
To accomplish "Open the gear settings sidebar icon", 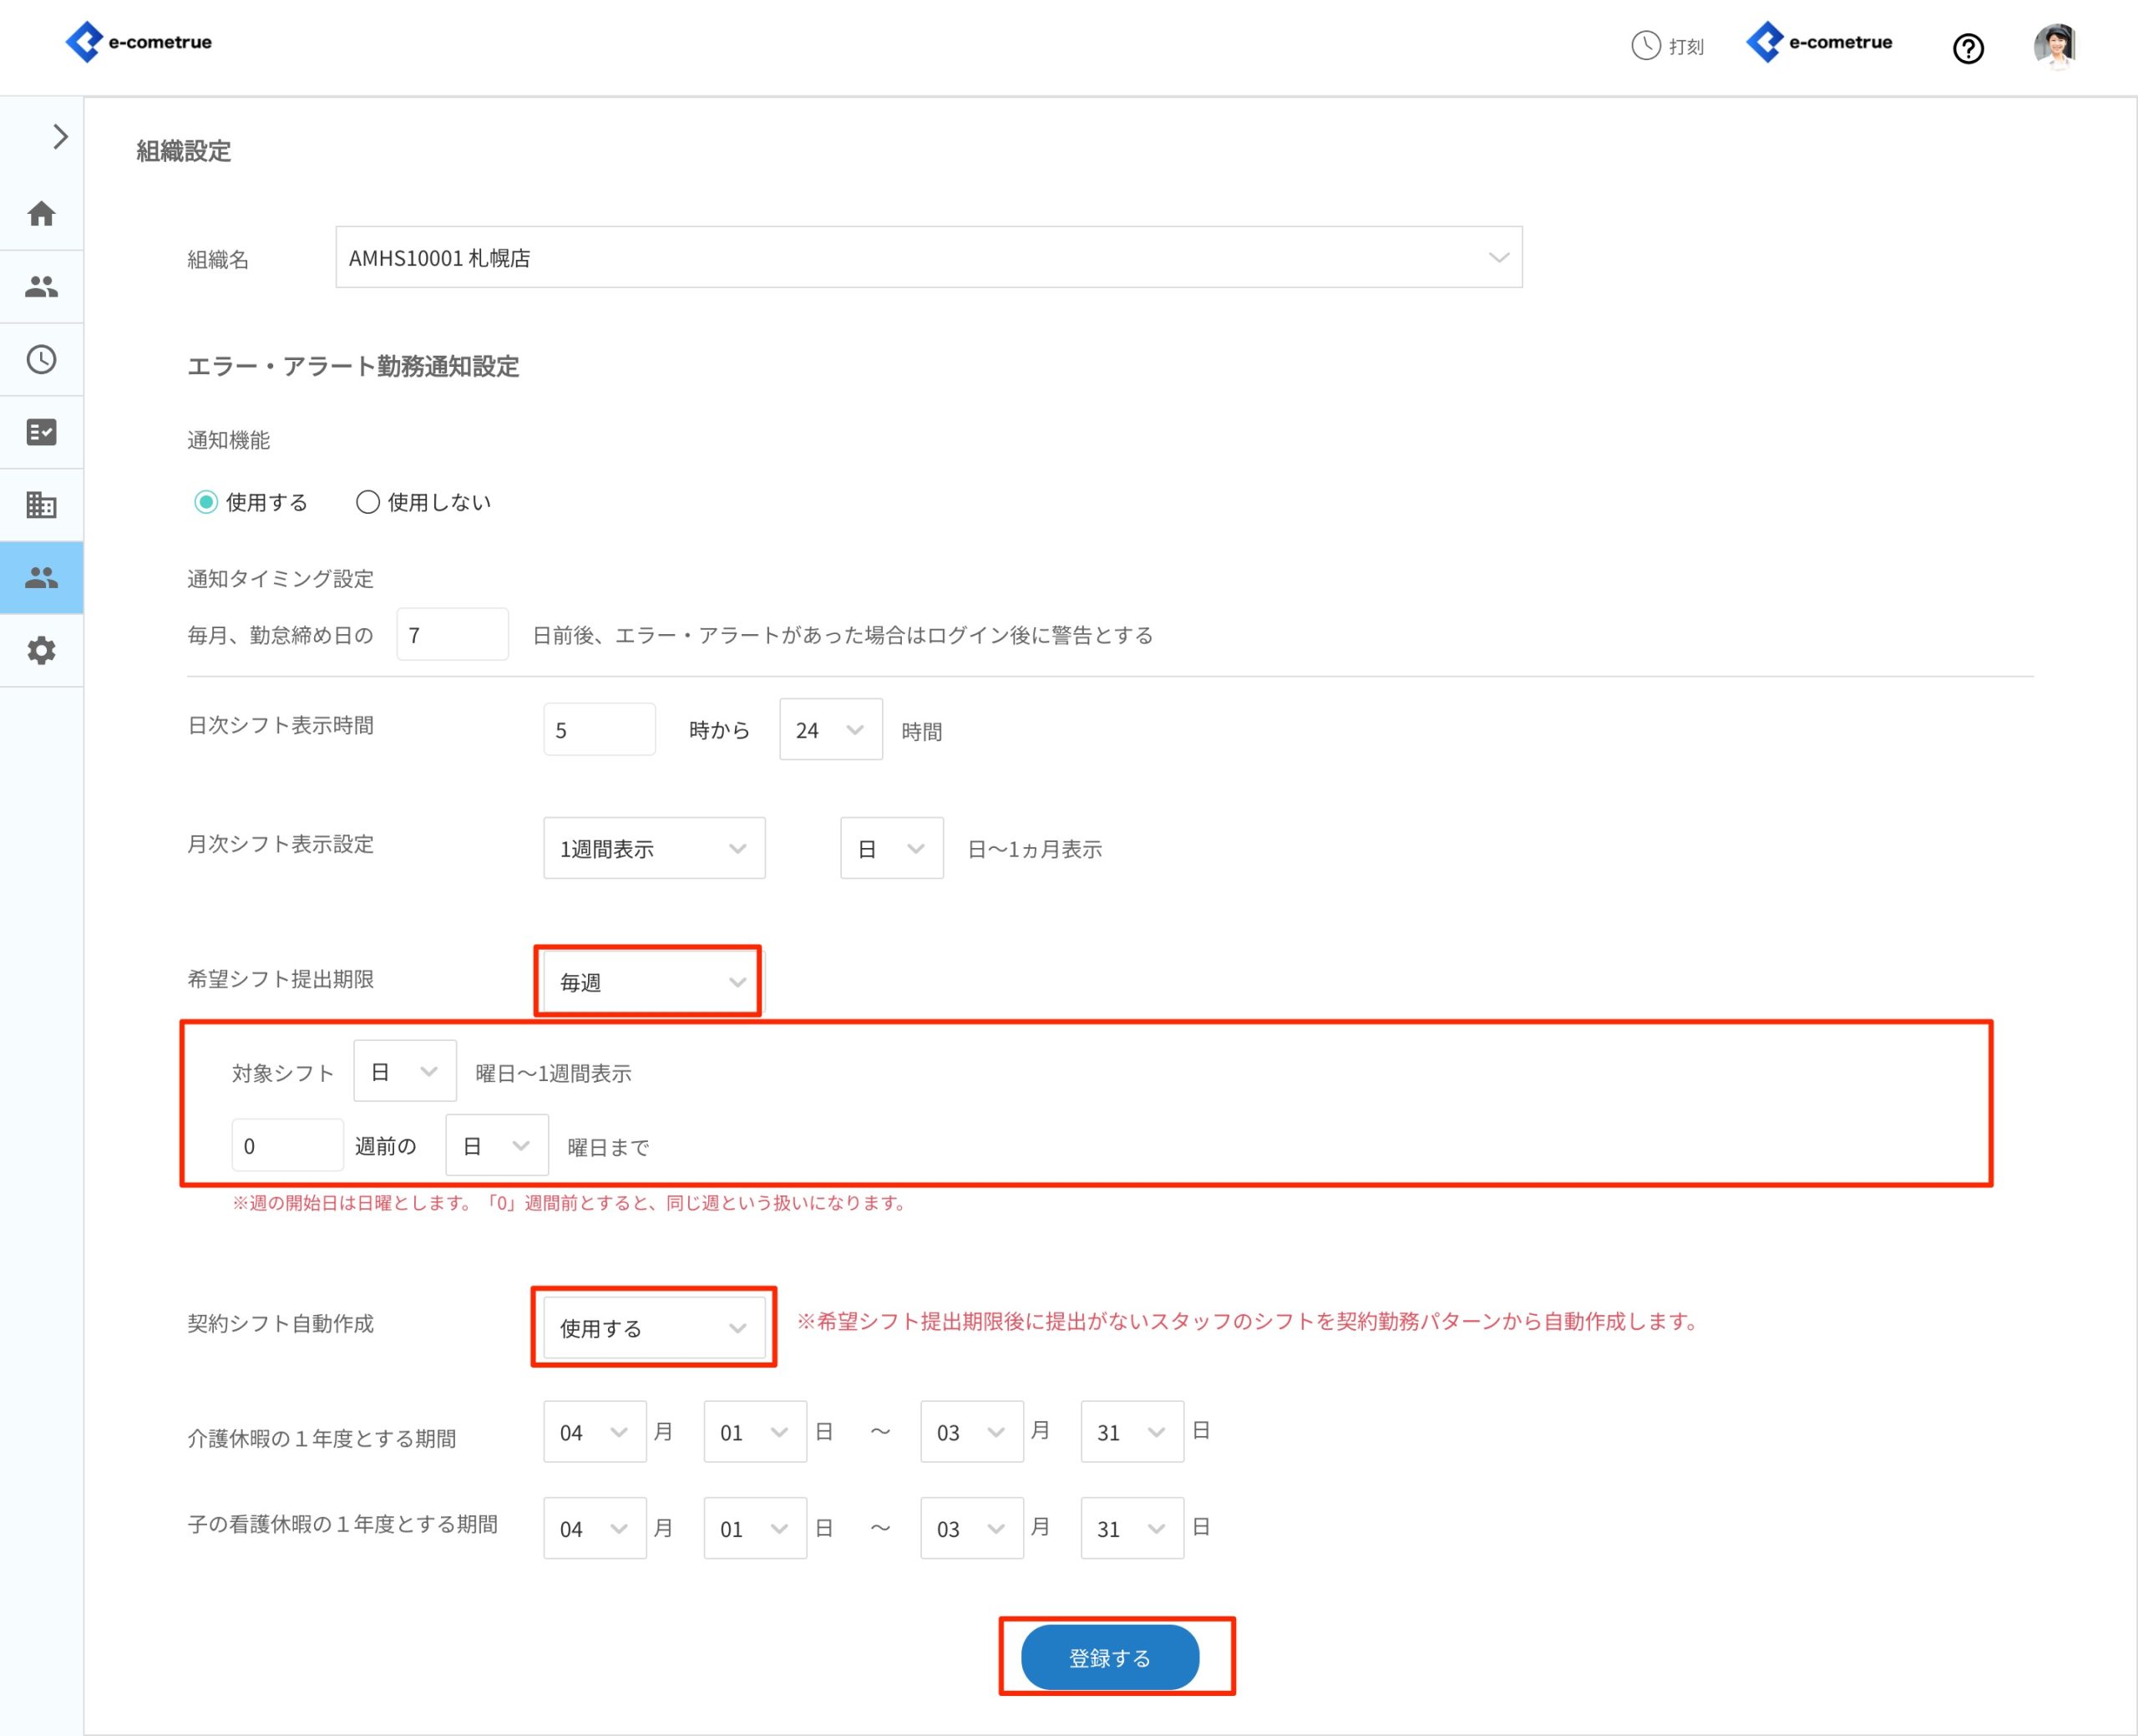I will [41, 651].
